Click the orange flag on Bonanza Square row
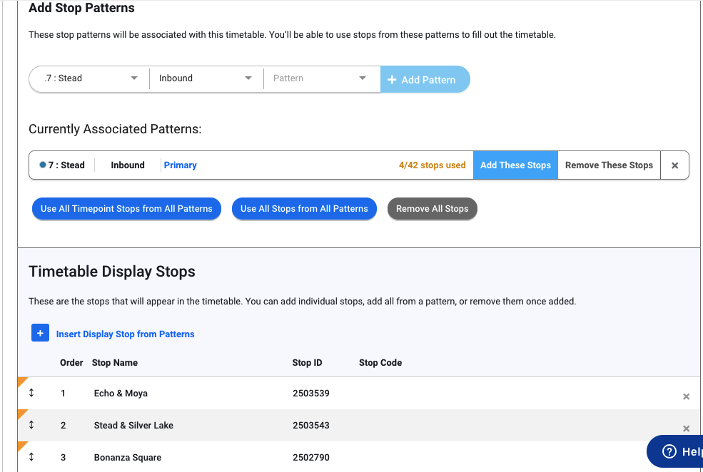Image resolution: width=703 pixels, height=472 pixels. click(21, 446)
